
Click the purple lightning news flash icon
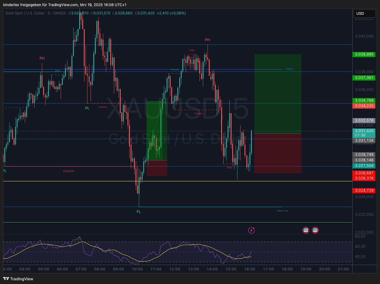pos(252,230)
